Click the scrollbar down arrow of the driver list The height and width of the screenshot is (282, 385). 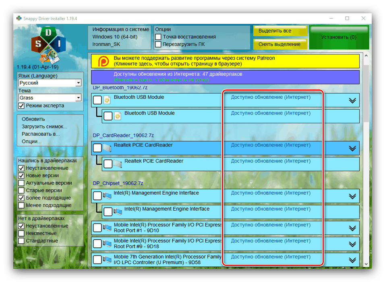click(366, 264)
